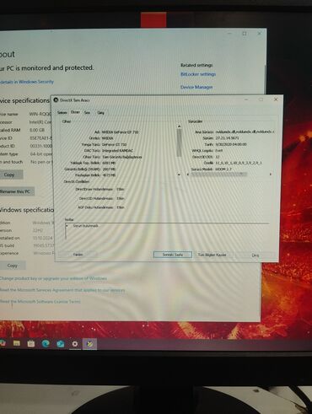Open the Settings gear on the taskbar
The image size is (312, 414).
coord(75,344)
